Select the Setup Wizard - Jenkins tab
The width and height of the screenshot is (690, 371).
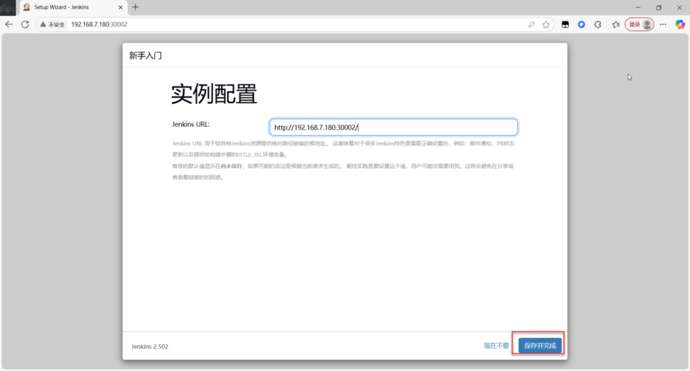tap(66, 7)
